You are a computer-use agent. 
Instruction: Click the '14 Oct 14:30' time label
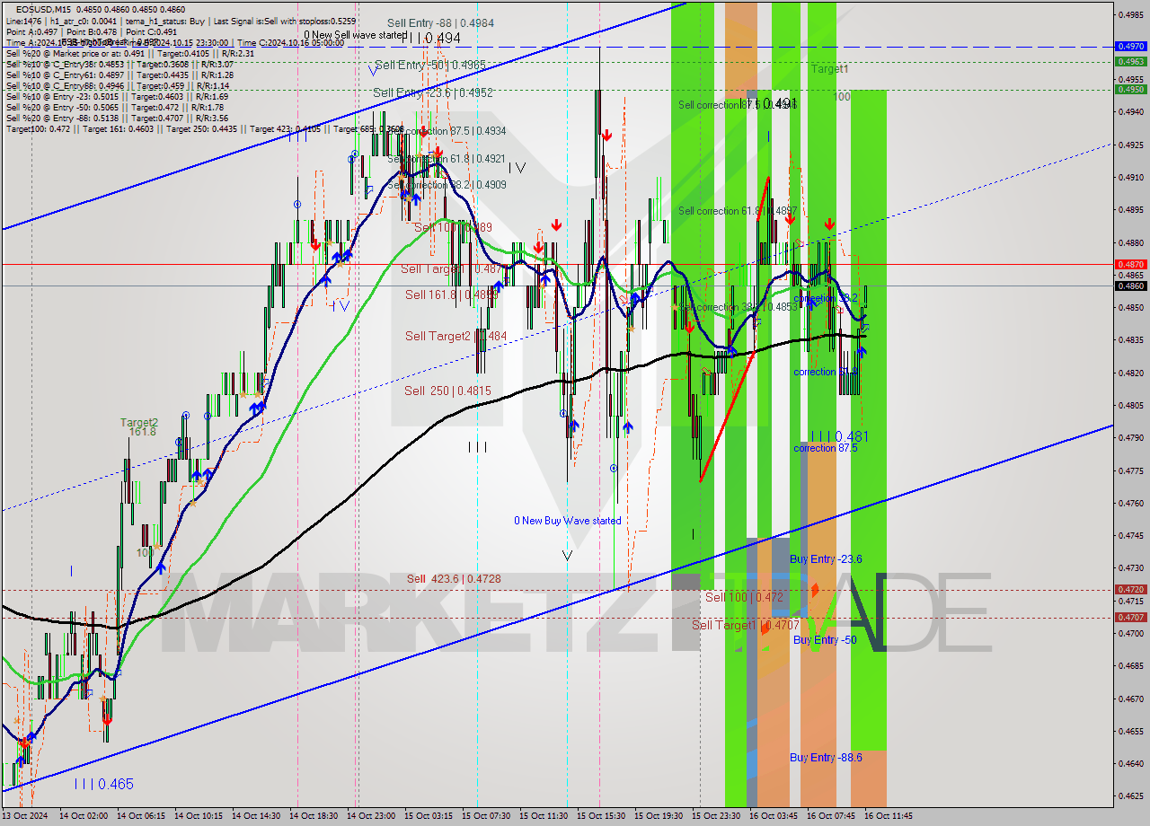click(x=254, y=816)
